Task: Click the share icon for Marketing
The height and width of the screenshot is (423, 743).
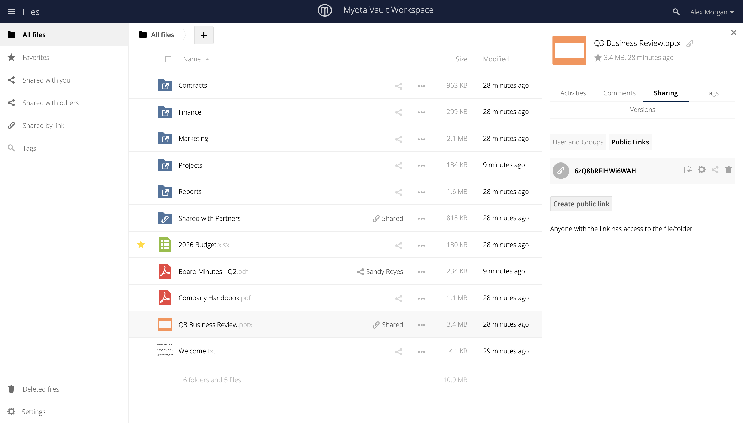Action: pyautogui.click(x=399, y=139)
